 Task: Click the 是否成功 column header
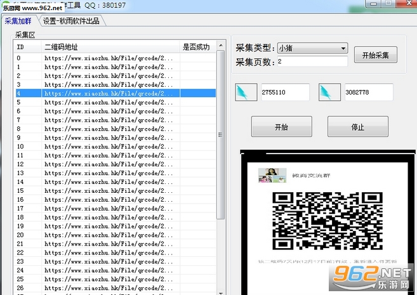(x=197, y=47)
